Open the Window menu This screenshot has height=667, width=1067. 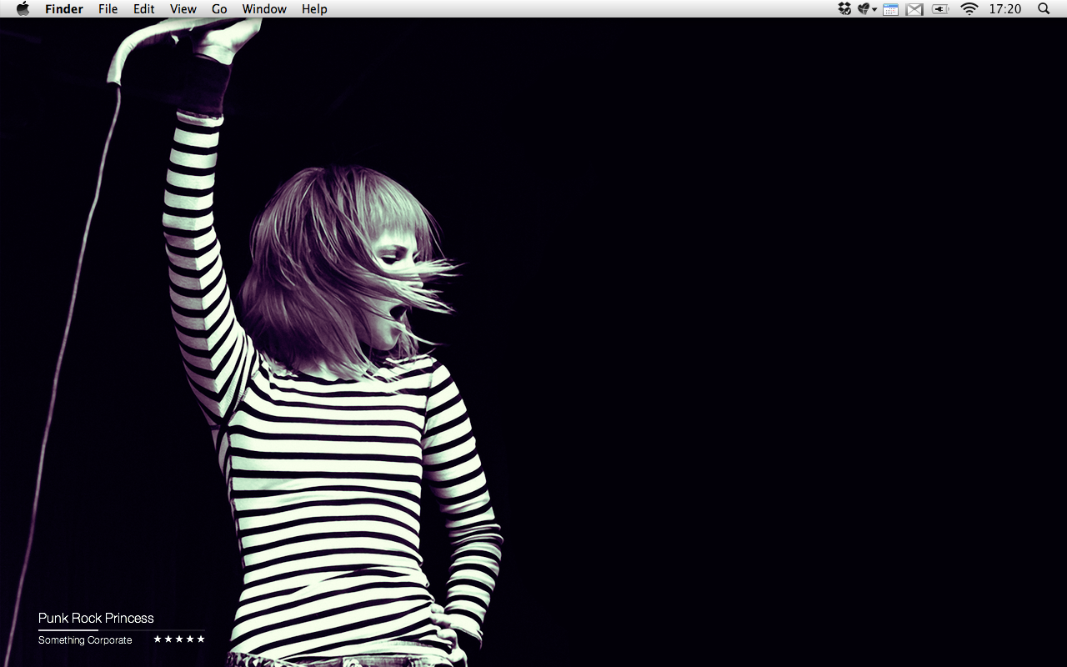point(264,9)
